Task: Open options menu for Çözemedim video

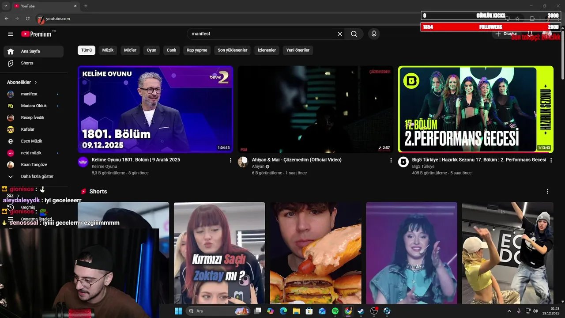Action: (391, 160)
